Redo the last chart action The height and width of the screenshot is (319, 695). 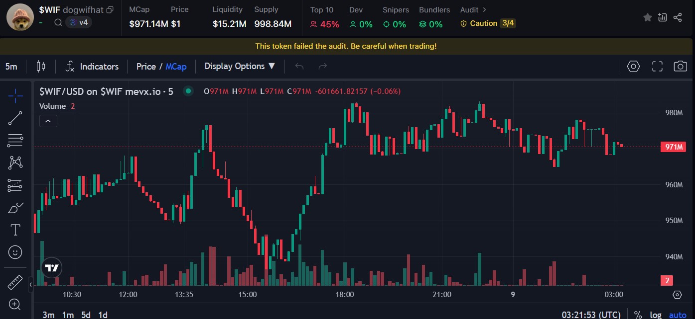322,66
